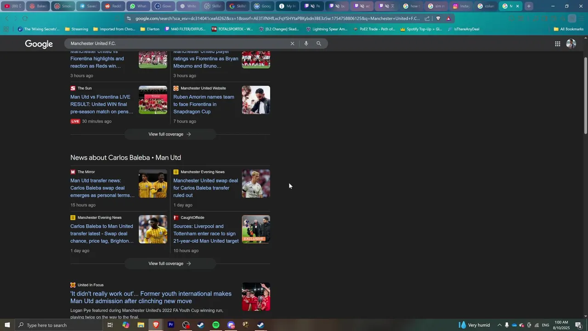Open The Sun's Man Utd vs Fiorentina LIVE article
The image size is (588, 331).
coord(102,104)
